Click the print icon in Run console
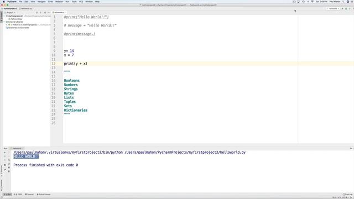The height and width of the screenshot is (199, 354). [x=9, y=167]
